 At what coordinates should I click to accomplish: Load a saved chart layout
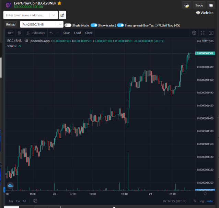point(77,33)
